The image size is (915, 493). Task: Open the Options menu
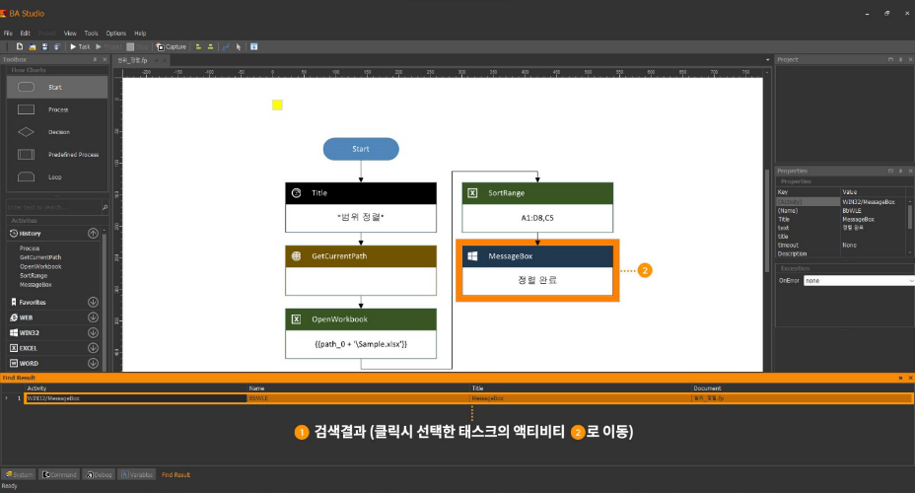pyautogui.click(x=116, y=34)
